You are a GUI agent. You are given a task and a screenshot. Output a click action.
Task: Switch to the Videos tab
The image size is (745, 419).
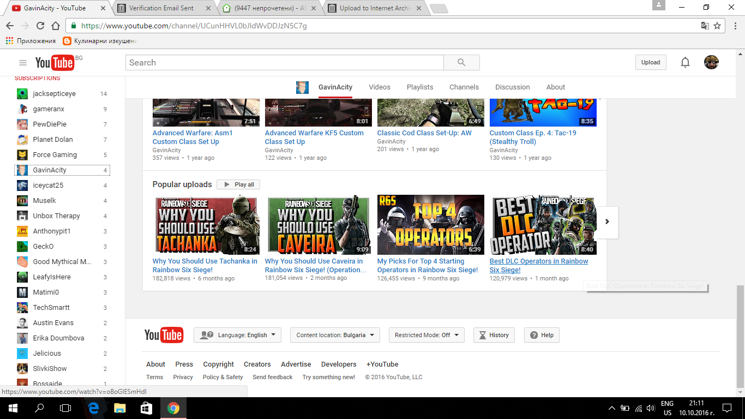coord(380,87)
